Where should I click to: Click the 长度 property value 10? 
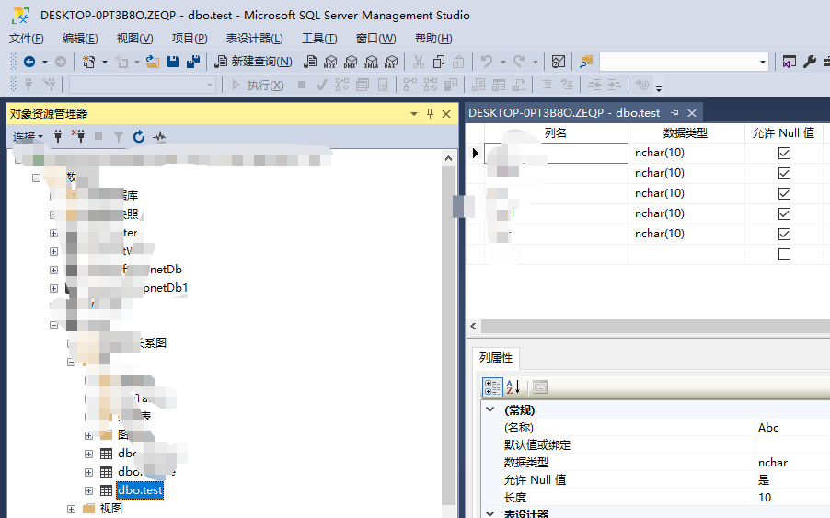point(765,498)
